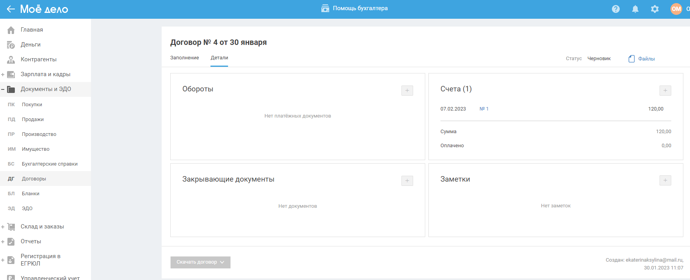Click the back arrow next to Моё дело
The width and height of the screenshot is (690, 280).
[x=11, y=9]
